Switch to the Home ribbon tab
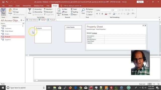 (x=11, y=6)
